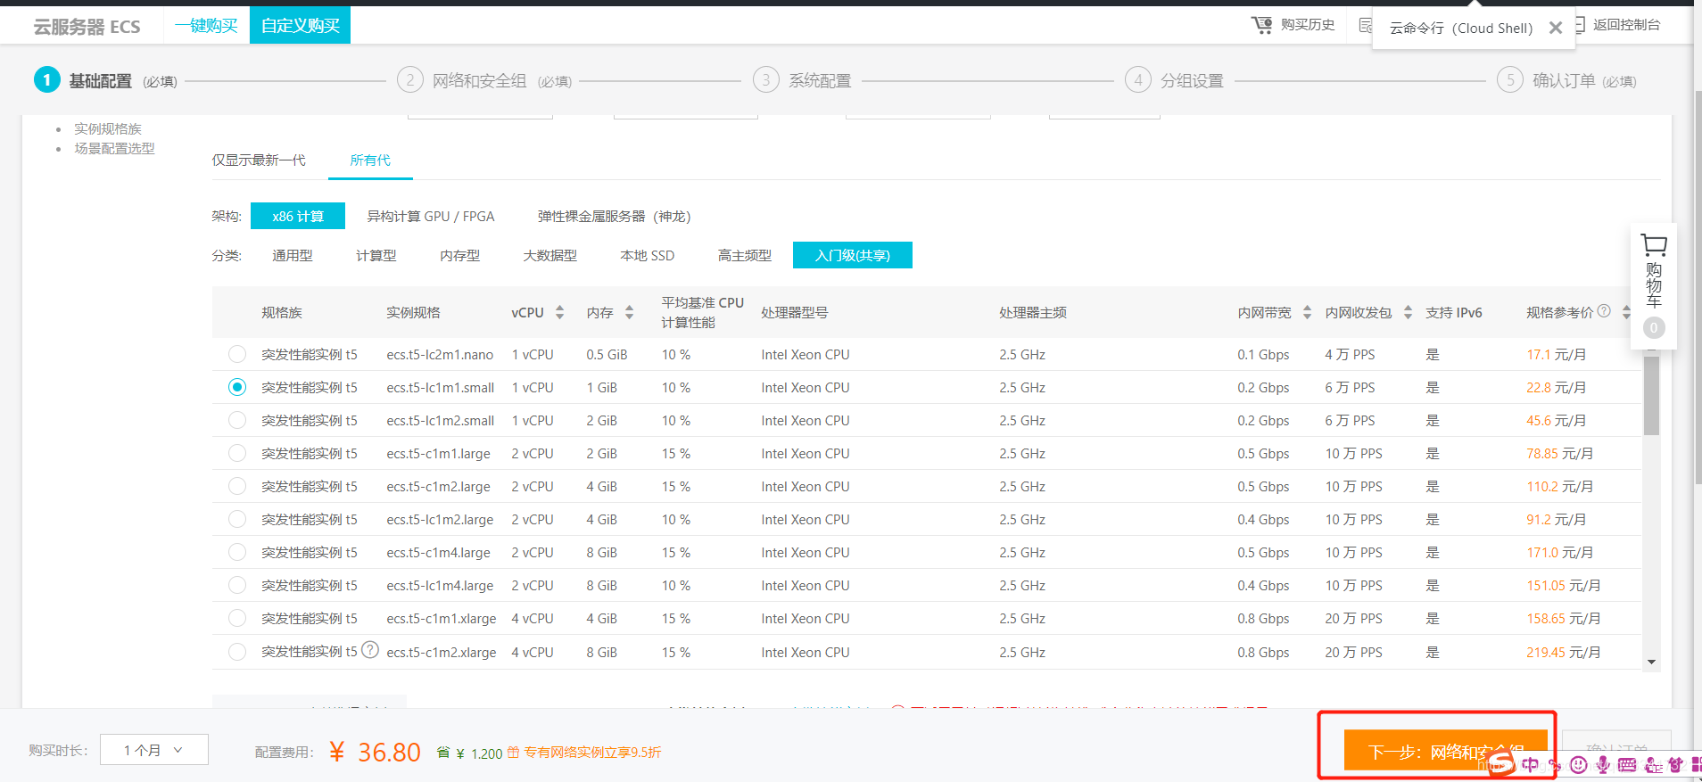Open Sogou soft keyboard icon
The height and width of the screenshot is (782, 1702).
coord(1627,764)
